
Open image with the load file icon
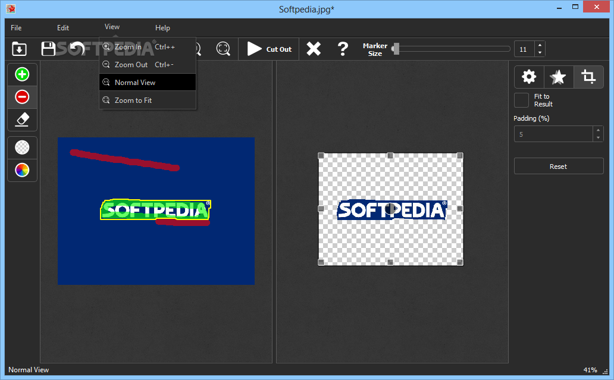[x=19, y=49]
